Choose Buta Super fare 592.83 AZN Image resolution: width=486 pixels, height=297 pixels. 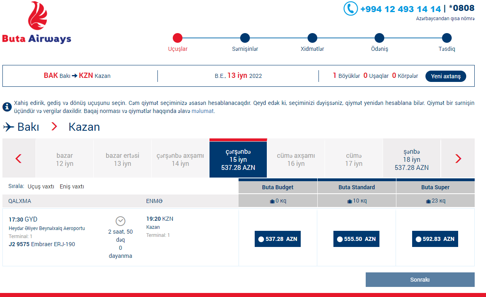435,239
